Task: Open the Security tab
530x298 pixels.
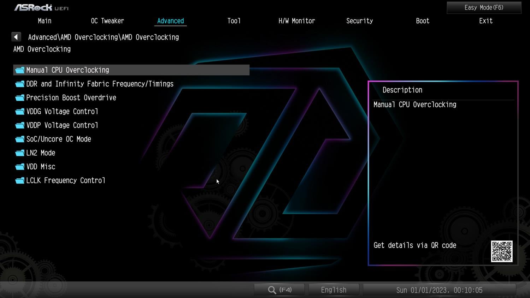Action: click(359, 21)
